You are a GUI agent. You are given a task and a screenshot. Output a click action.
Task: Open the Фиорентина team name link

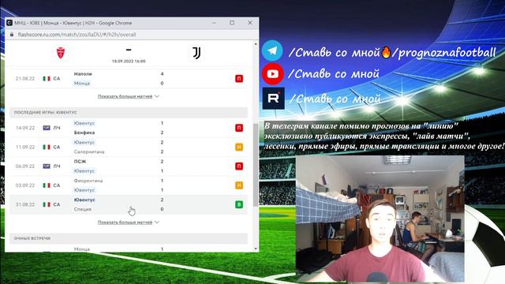click(x=88, y=181)
